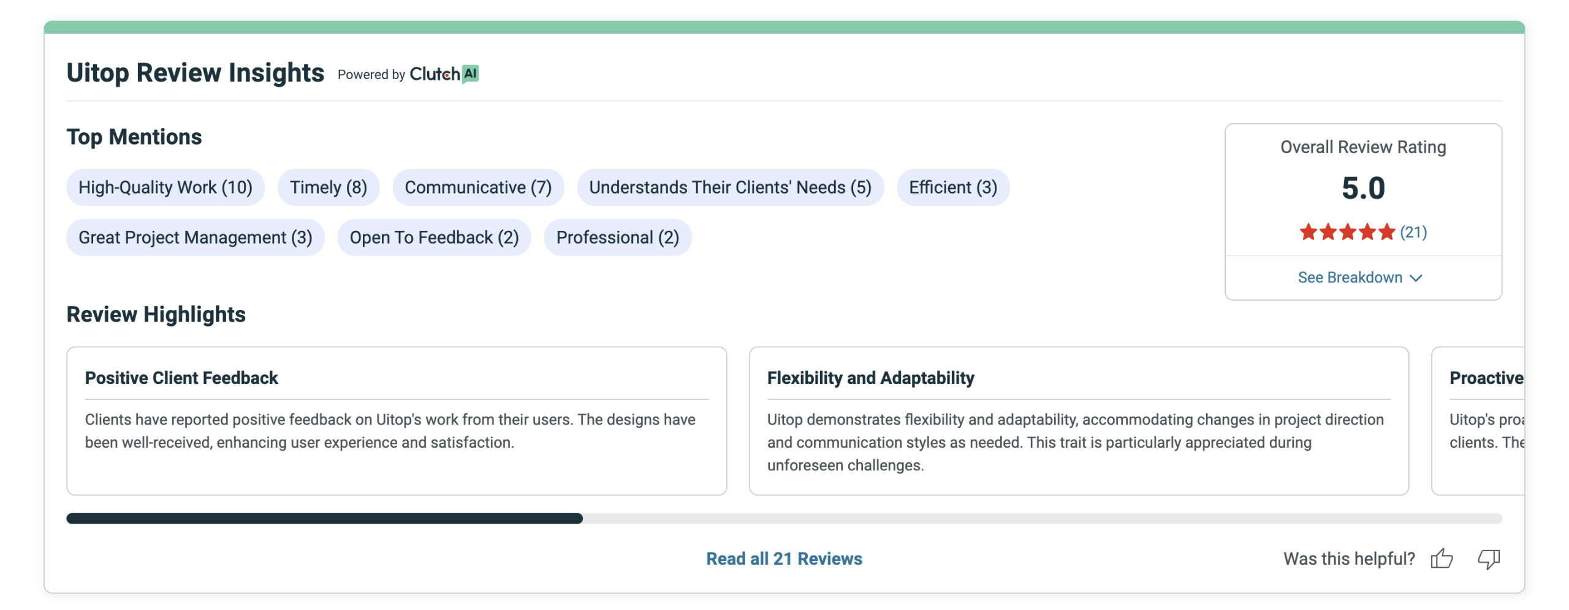Select the High-Quality Work (10) tag
The image size is (1569, 610).
coord(165,187)
